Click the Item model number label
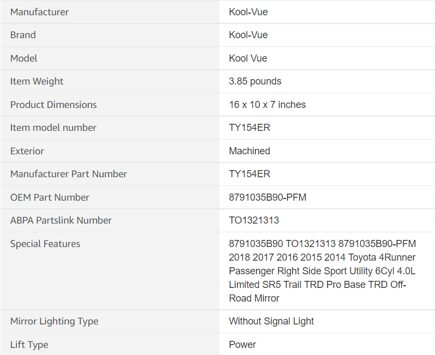435x355 pixels. (x=53, y=128)
